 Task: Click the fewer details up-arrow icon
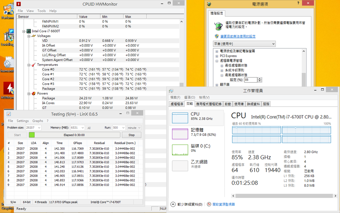[x=173, y=204]
